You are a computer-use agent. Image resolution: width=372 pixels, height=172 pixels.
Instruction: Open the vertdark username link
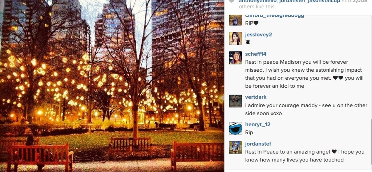pyautogui.click(x=256, y=97)
